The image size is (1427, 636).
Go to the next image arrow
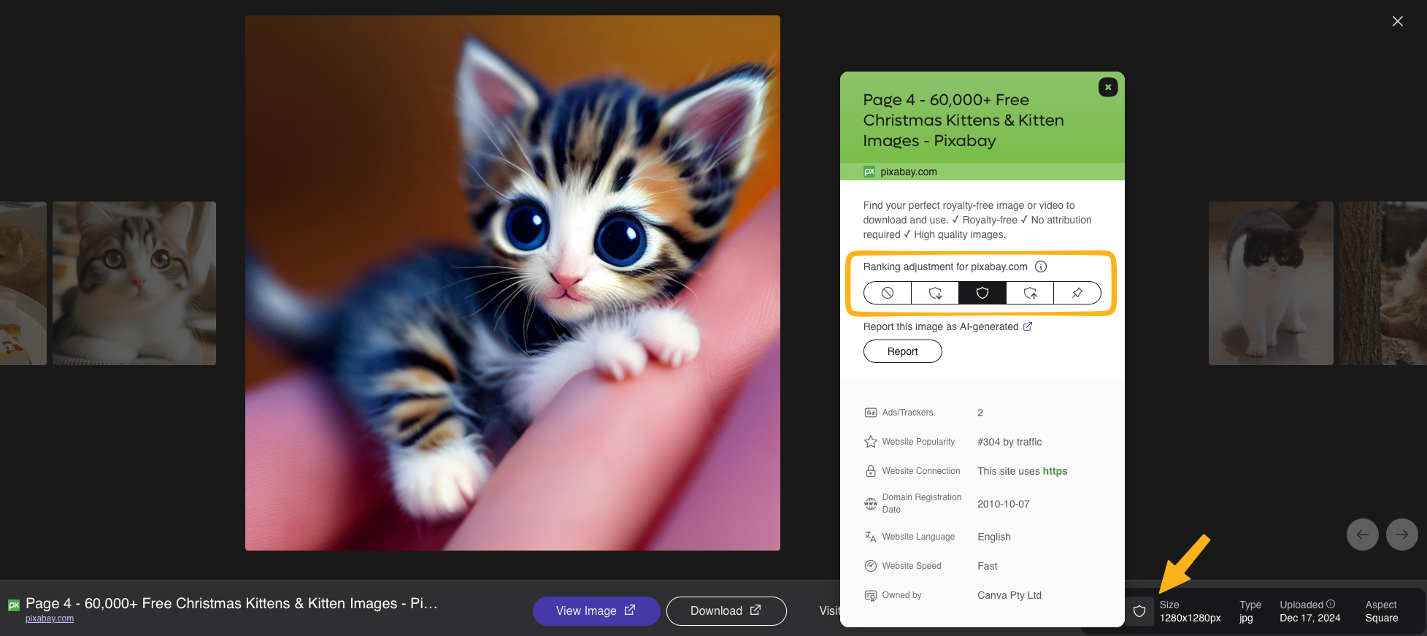point(1402,535)
